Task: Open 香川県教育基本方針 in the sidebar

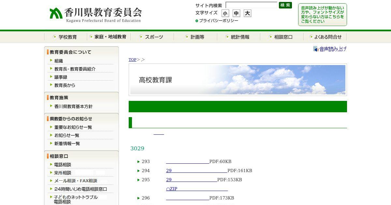Action: click(73, 106)
